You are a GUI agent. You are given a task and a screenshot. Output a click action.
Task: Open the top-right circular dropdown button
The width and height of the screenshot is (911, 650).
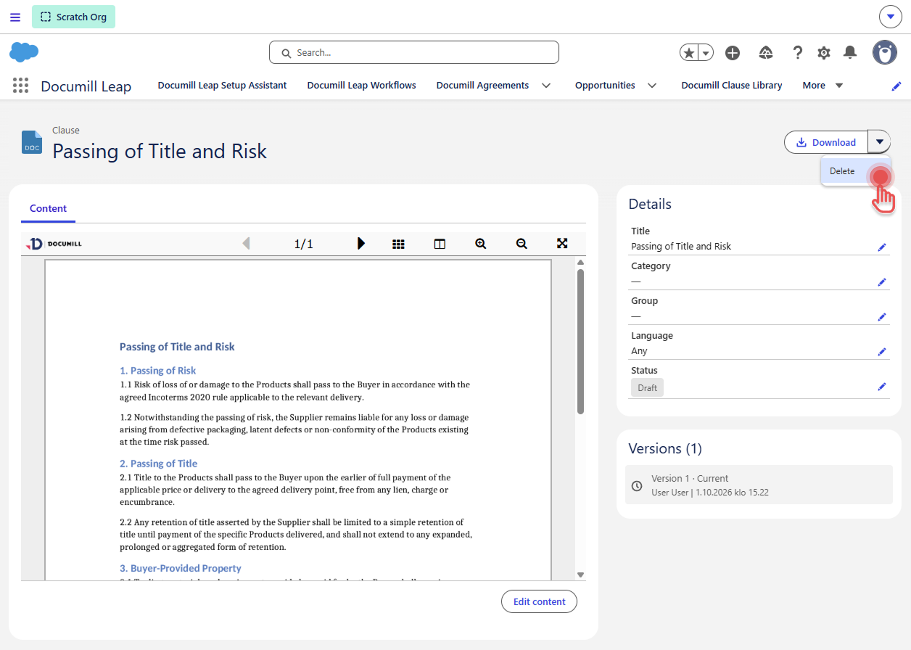point(890,17)
